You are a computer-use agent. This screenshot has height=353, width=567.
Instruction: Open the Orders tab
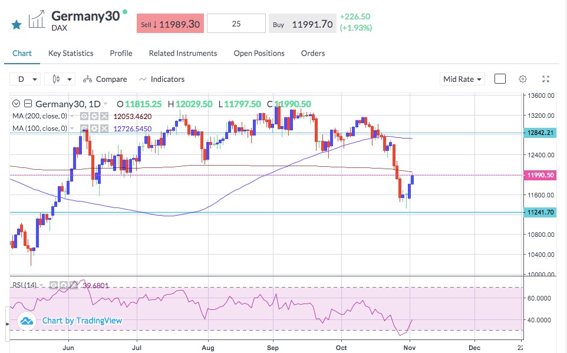click(x=313, y=53)
